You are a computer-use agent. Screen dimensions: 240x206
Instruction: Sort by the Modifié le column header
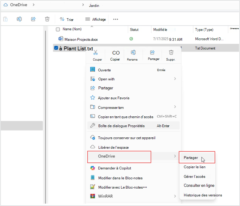(160, 30)
